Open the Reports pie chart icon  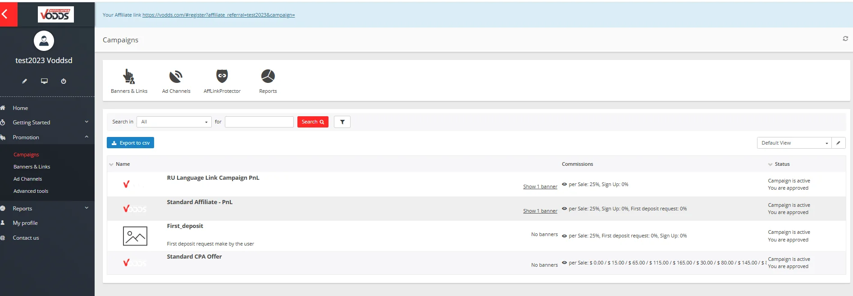point(268,76)
